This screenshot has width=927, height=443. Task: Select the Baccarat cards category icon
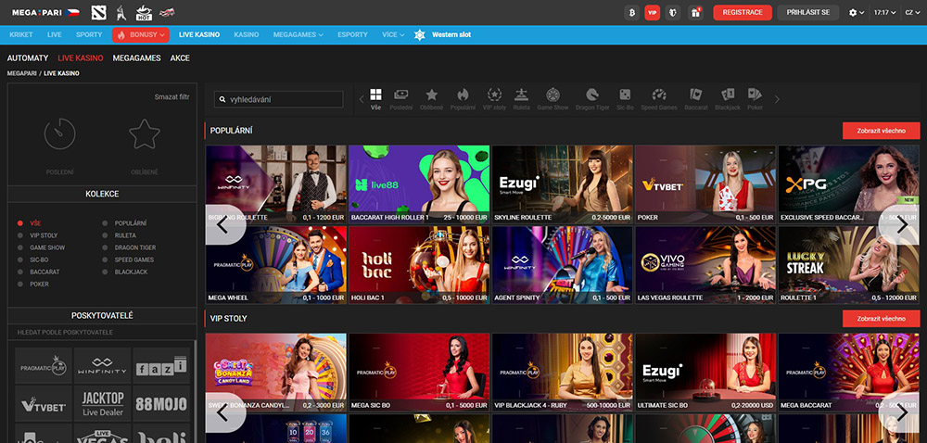(696, 95)
